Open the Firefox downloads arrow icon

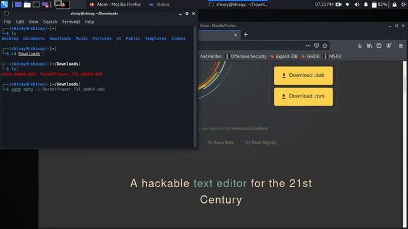[360, 46]
